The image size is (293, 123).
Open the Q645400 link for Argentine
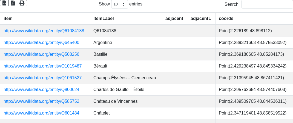click(x=41, y=43)
